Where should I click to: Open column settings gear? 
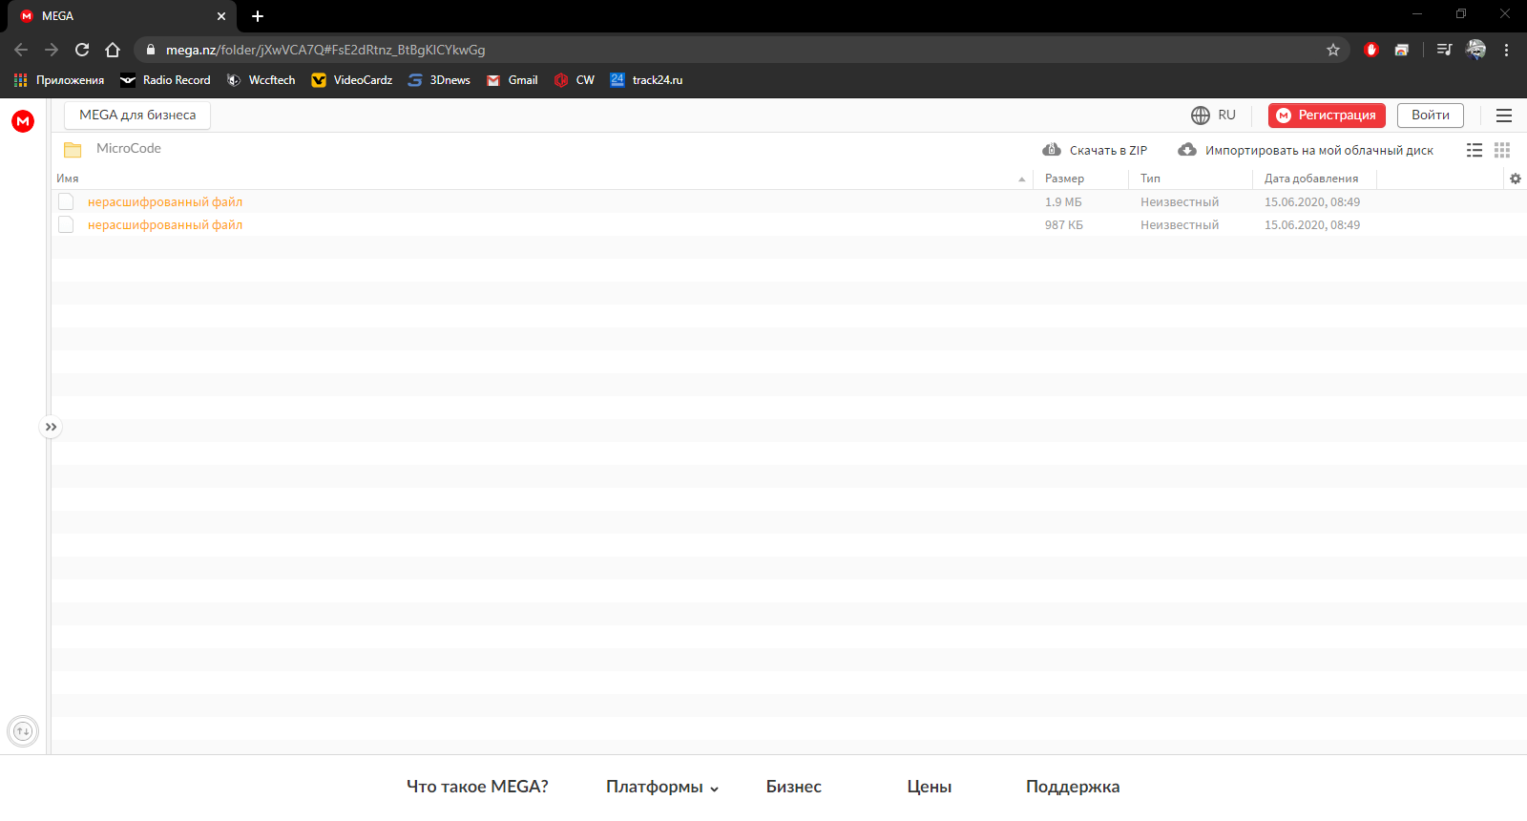(x=1516, y=179)
